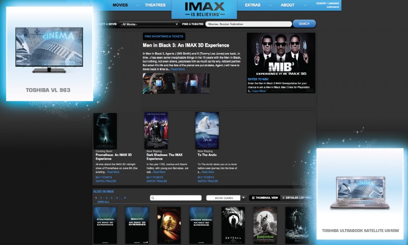Open the THEATRES menu
Viewport: 408px width, 245px height.
[155, 5]
